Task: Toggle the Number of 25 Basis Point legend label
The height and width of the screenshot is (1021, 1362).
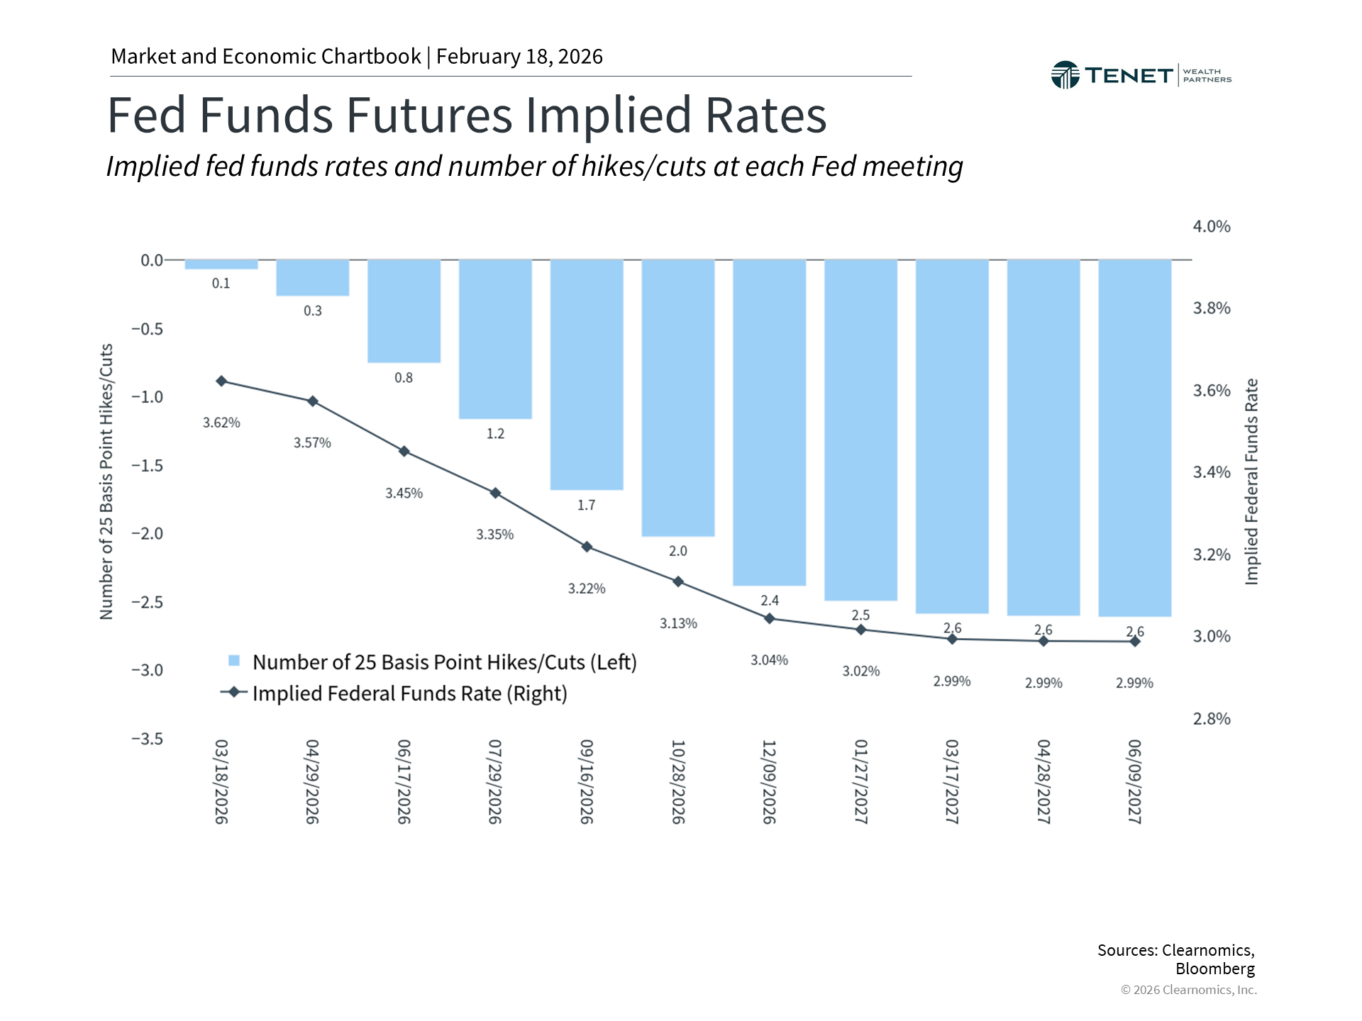Action: pyautogui.click(x=444, y=662)
